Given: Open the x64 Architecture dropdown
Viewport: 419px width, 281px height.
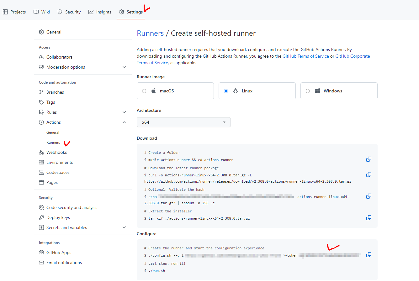Looking at the screenshot, I should pos(184,122).
